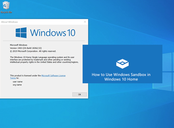
Task: Open the Microsoft Software License link
Action: [53, 75]
